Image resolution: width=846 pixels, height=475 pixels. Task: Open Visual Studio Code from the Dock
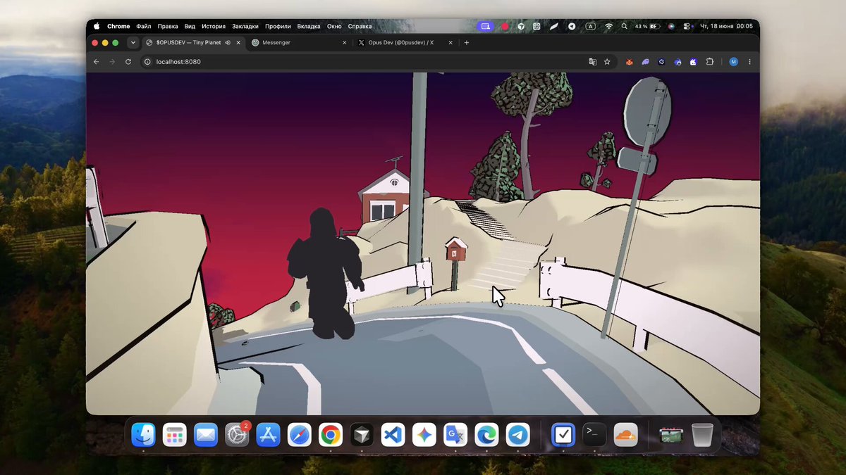[x=393, y=435]
